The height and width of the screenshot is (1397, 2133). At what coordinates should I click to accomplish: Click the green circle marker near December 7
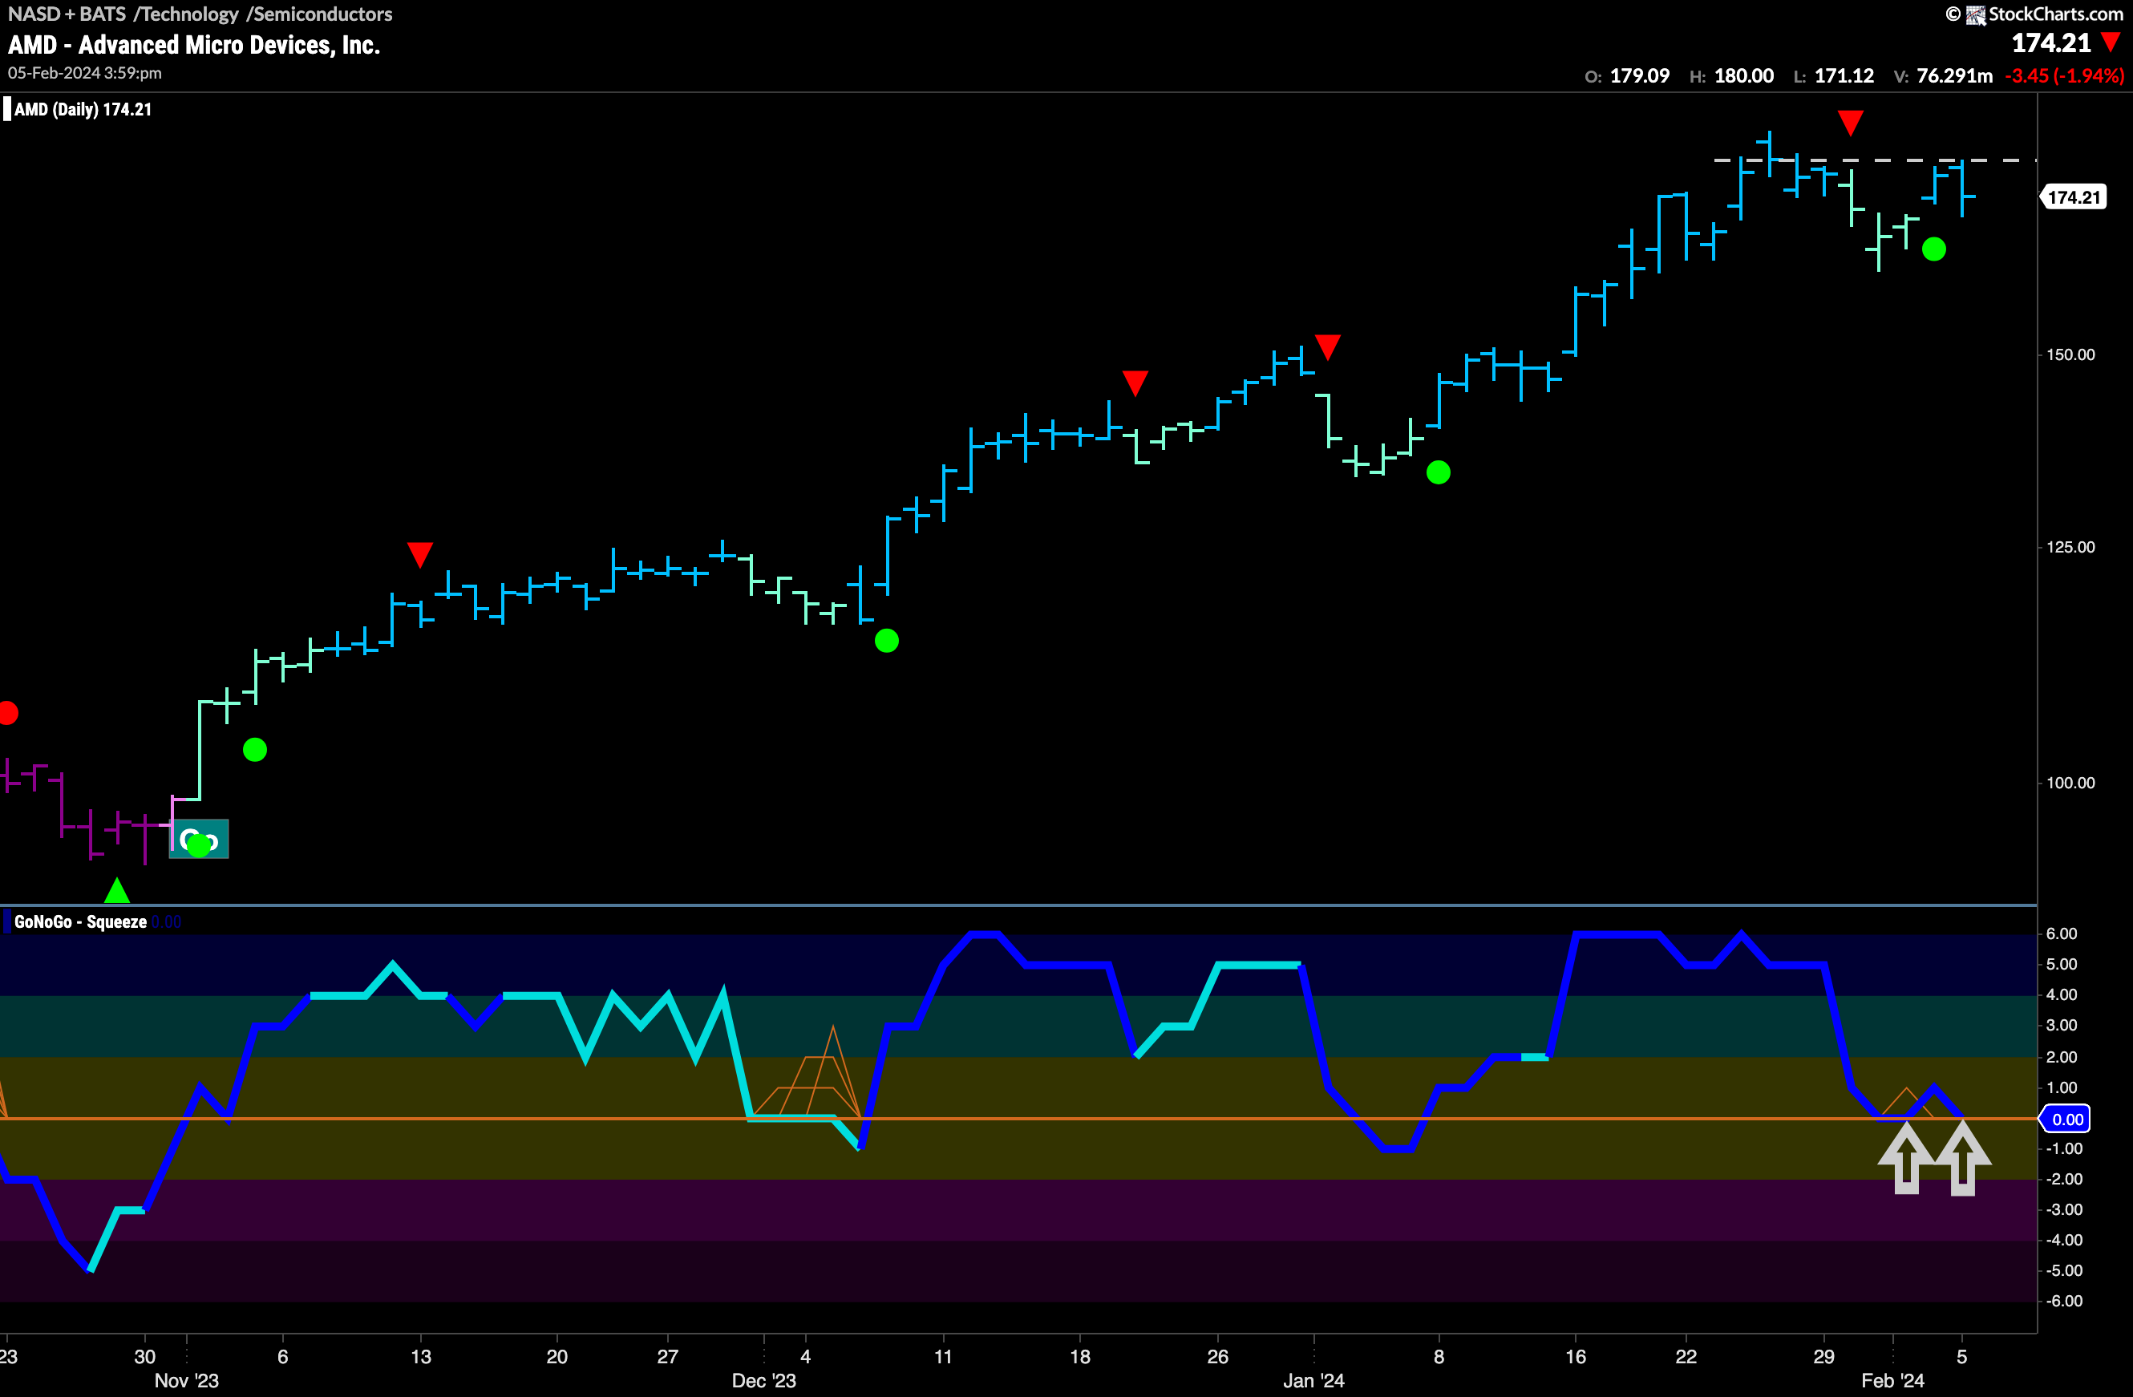click(886, 641)
